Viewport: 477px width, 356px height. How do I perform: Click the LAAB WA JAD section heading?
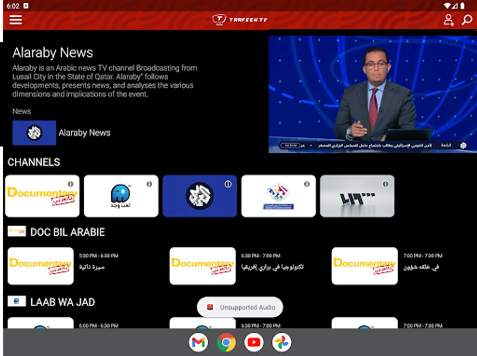click(x=62, y=302)
